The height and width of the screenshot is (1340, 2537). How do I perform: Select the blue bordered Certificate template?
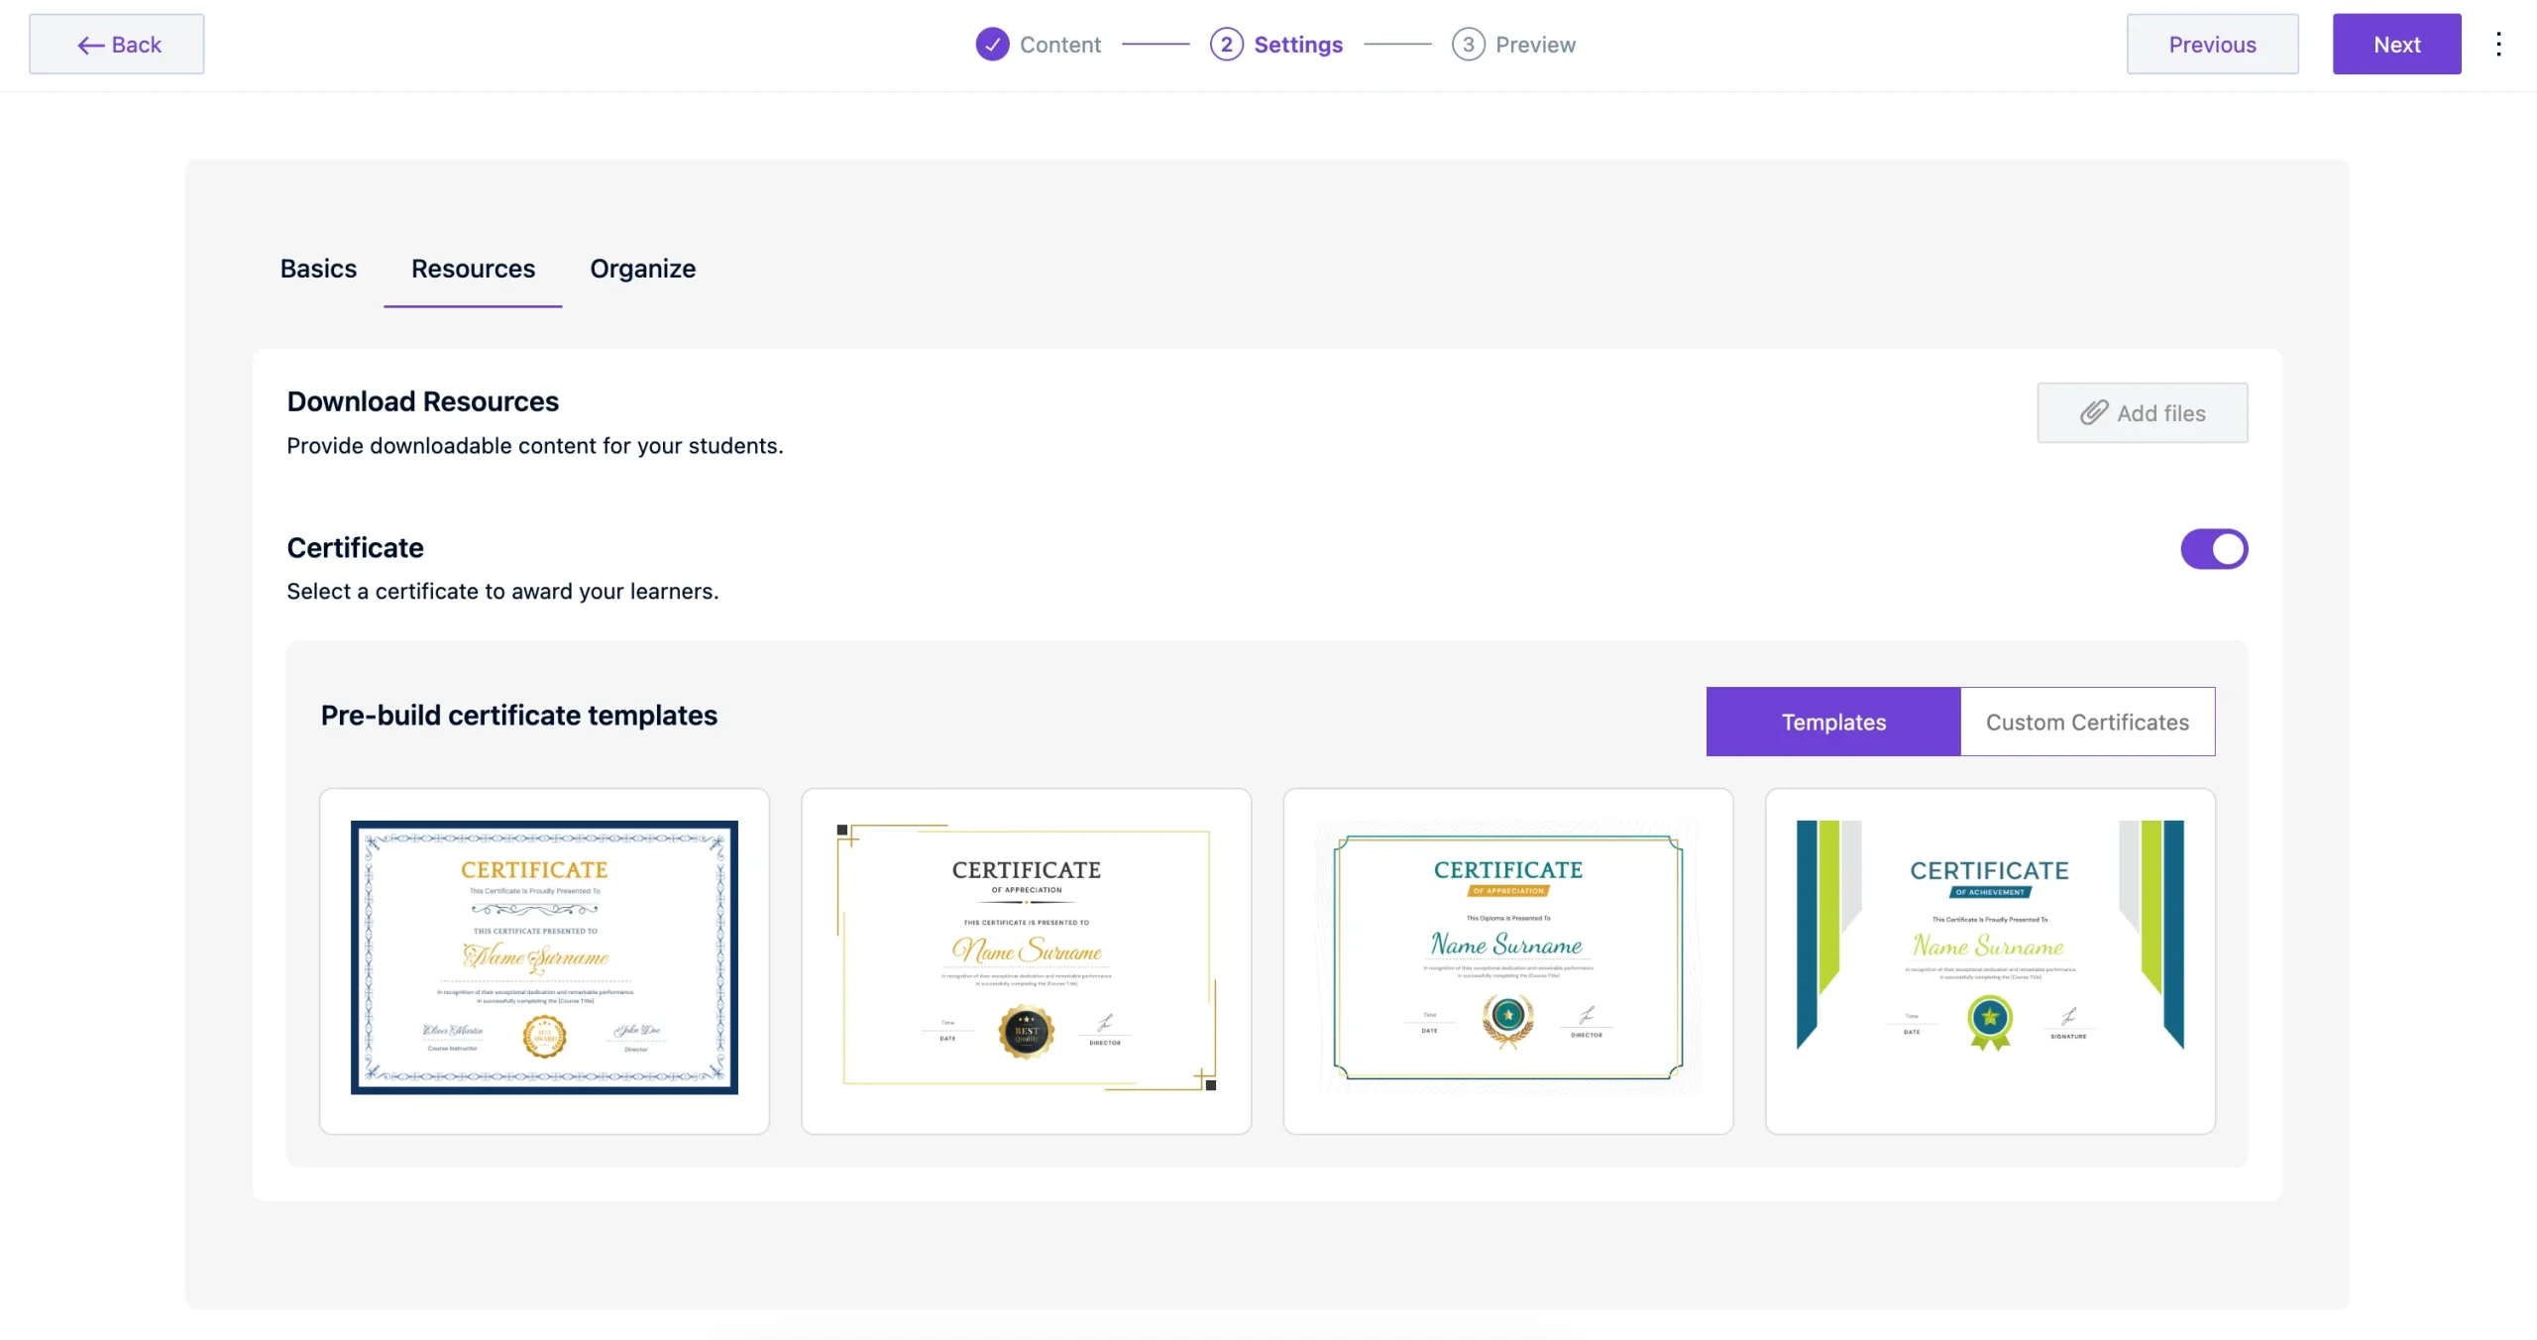[544, 958]
